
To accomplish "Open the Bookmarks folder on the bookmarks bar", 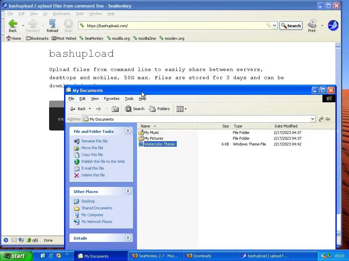I will pyautogui.click(x=37, y=38).
